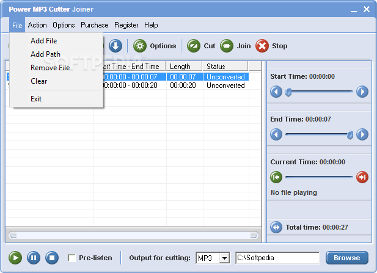Click the red Stop icon

coord(262,46)
